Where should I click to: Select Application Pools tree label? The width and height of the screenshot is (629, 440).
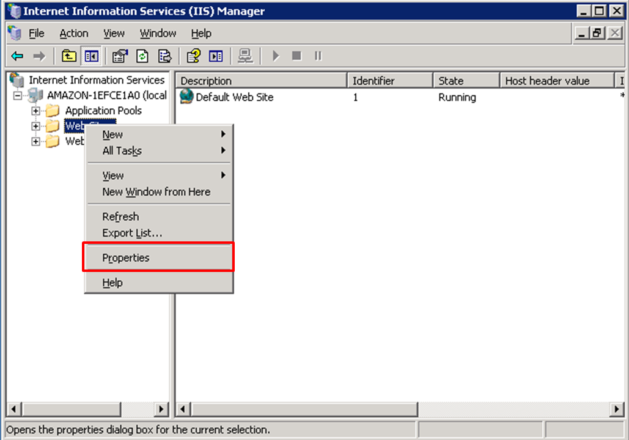point(103,110)
